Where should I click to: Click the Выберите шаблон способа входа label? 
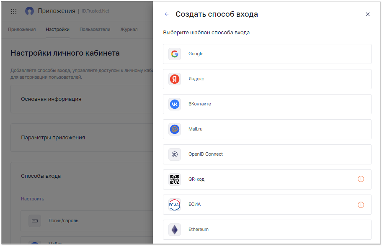(x=206, y=33)
